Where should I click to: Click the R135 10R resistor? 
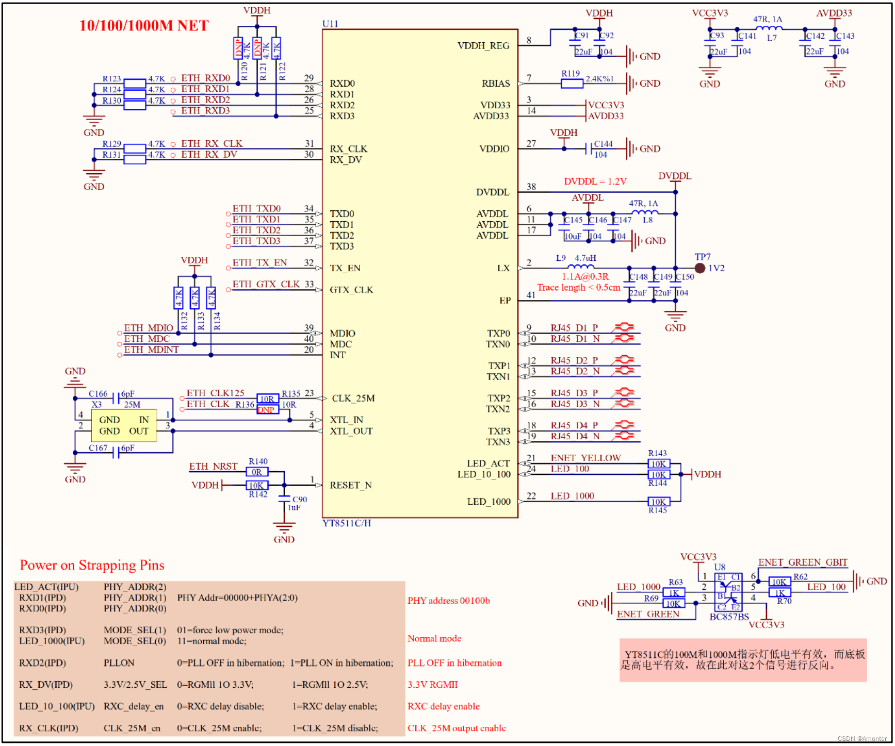tap(267, 399)
